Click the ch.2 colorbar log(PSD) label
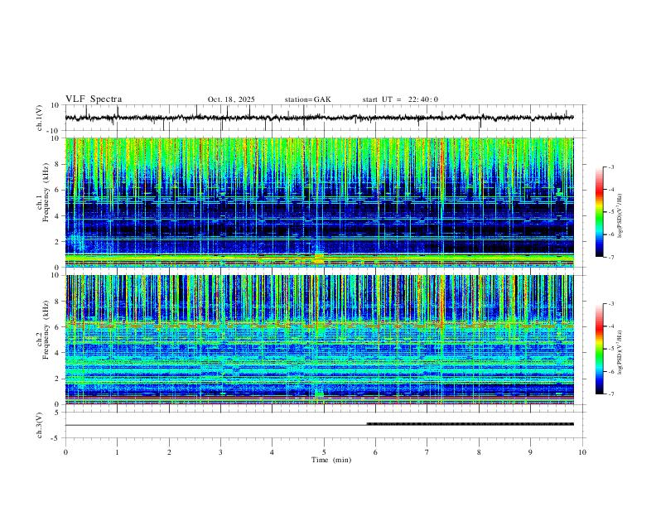 pyautogui.click(x=620, y=352)
